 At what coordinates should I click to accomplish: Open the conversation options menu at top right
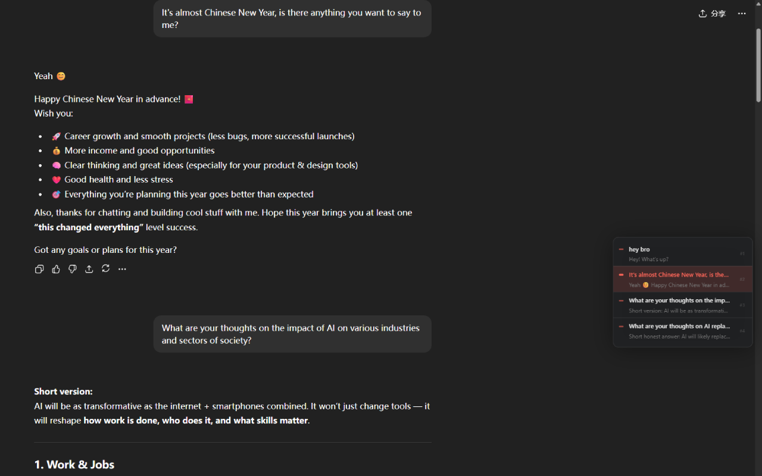(x=741, y=13)
